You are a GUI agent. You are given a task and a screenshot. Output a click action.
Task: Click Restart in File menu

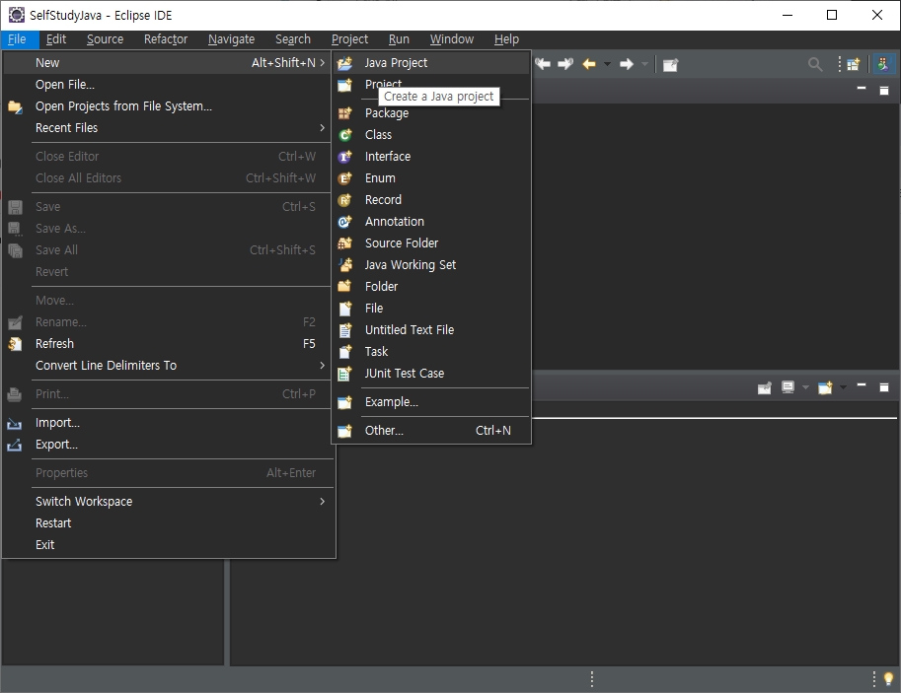(x=168, y=523)
